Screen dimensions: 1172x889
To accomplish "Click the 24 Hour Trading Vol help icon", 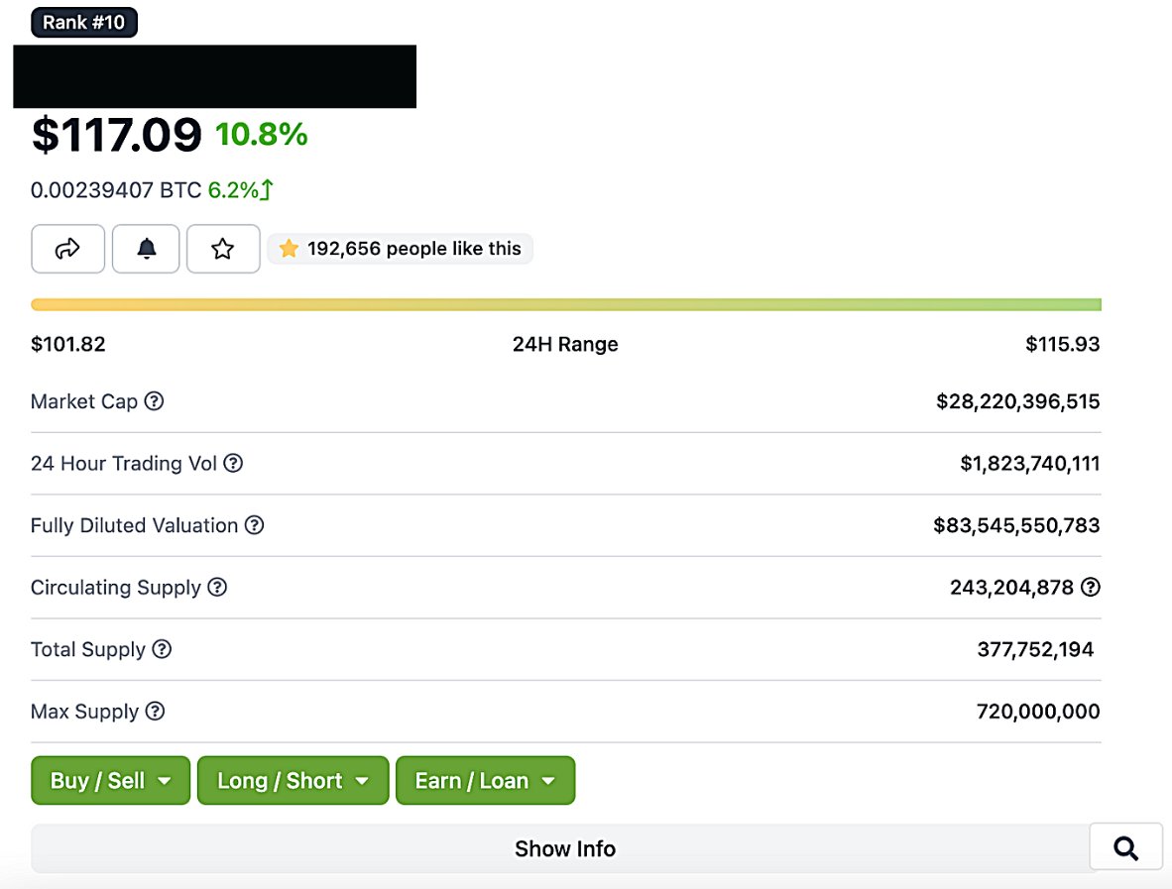I will coord(234,463).
